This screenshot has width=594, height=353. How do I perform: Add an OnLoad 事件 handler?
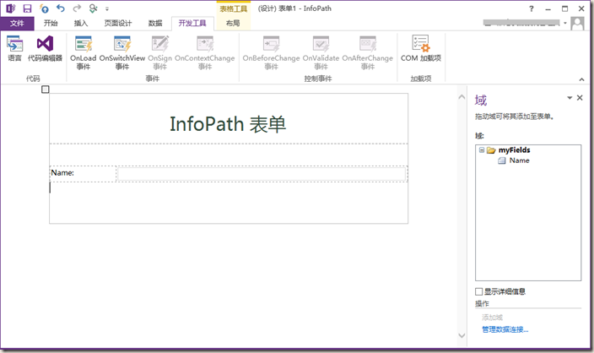84,53
